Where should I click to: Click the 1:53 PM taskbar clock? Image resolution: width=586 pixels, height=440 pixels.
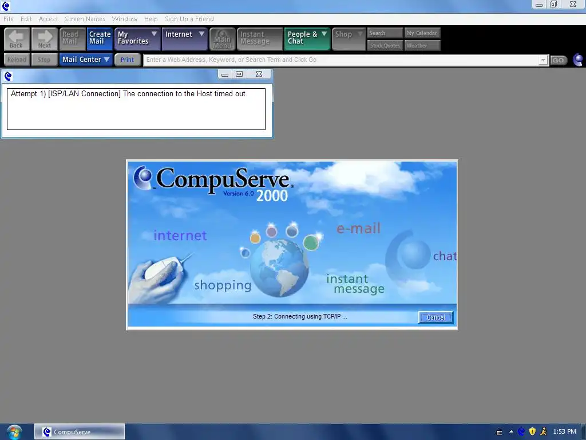coord(564,432)
